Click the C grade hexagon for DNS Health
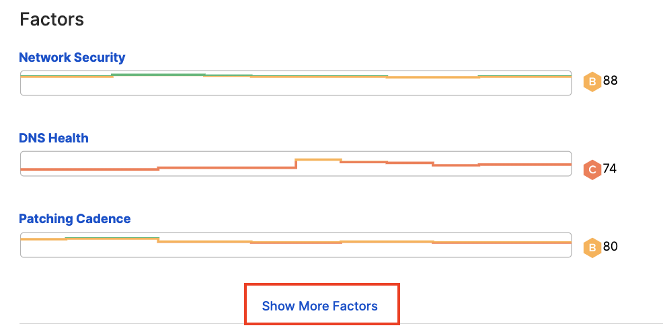The image size is (663, 336). [592, 170]
